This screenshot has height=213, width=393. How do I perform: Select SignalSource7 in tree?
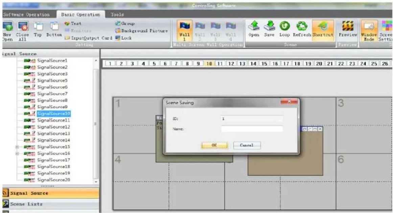coord(52,93)
